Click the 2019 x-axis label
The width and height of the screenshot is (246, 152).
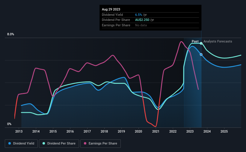click(121, 131)
